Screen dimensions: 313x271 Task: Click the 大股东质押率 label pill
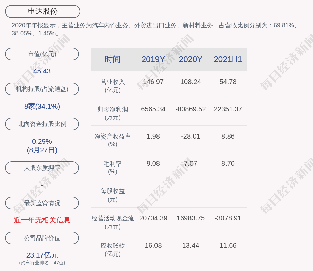42,168
